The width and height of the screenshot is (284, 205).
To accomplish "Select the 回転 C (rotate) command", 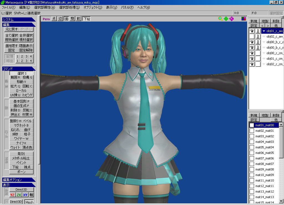I will [x=27, y=86].
